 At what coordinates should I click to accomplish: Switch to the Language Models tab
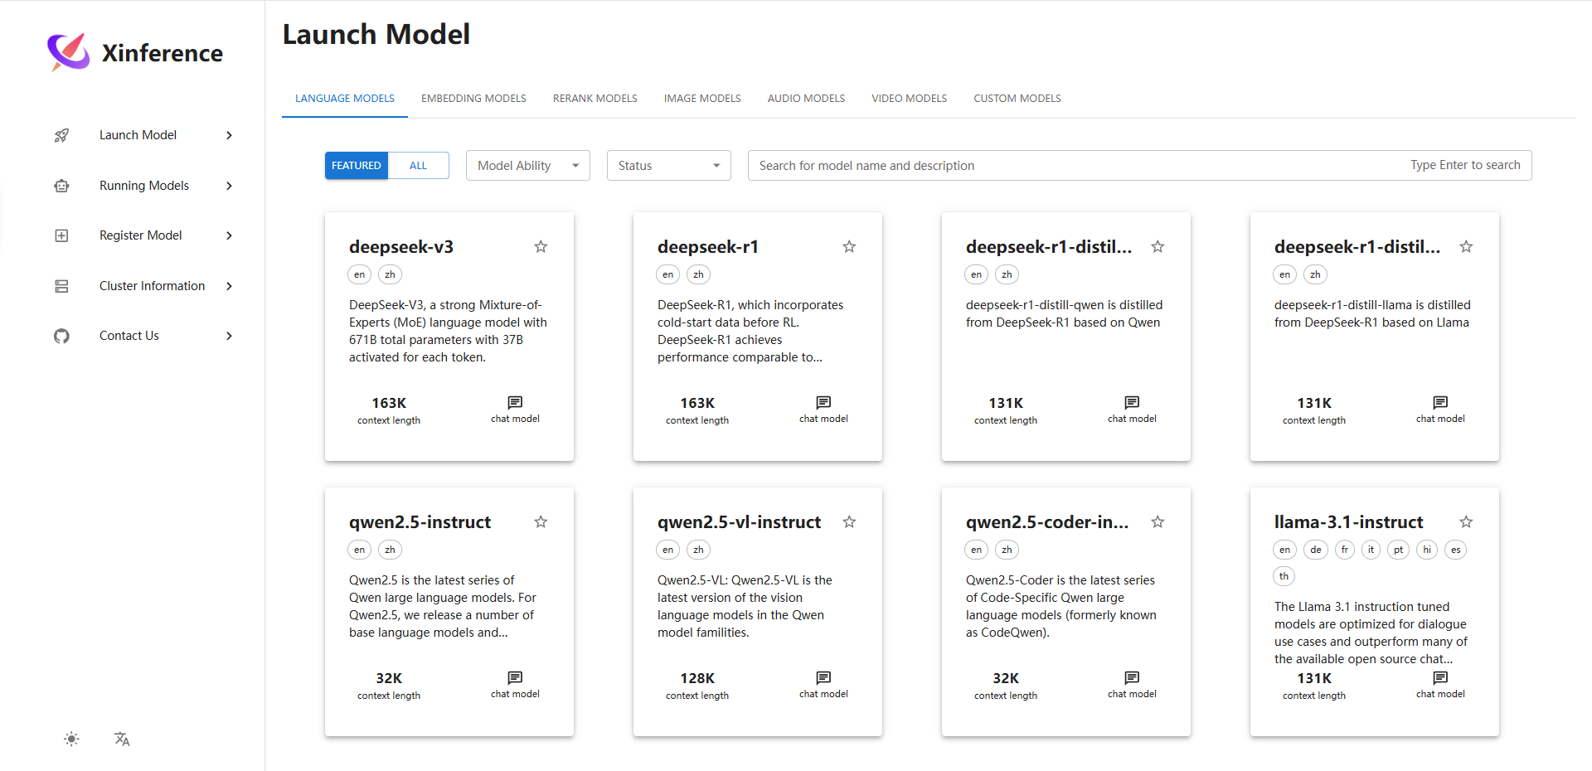(345, 98)
